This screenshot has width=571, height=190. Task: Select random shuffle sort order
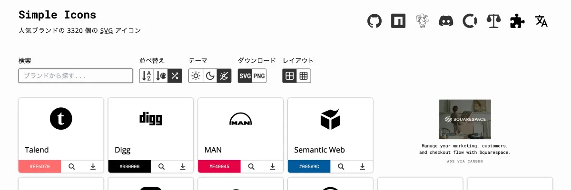tap(175, 76)
